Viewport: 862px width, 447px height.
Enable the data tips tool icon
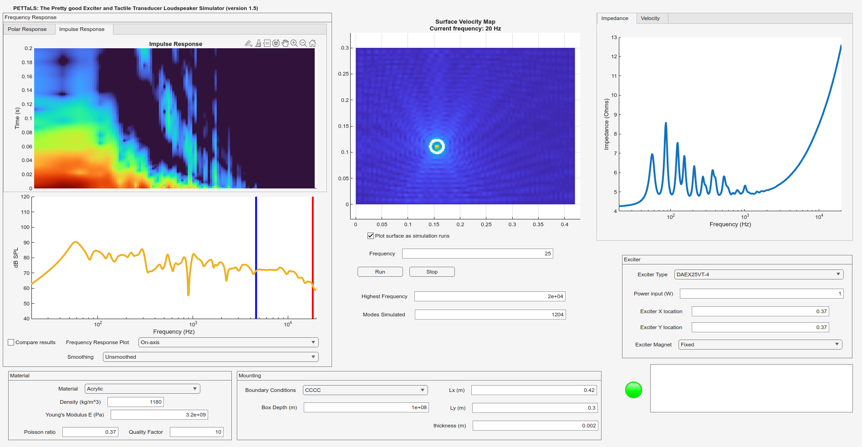coord(267,43)
